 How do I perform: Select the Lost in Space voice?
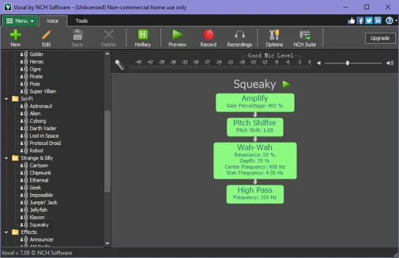(44, 136)
